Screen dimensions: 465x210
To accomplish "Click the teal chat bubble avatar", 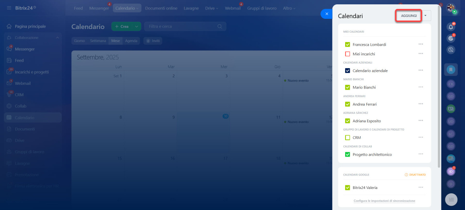I will click(x=451, y=158).
